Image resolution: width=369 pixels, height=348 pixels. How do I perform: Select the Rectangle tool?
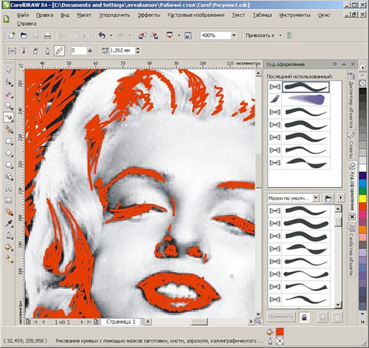[9, 141]
